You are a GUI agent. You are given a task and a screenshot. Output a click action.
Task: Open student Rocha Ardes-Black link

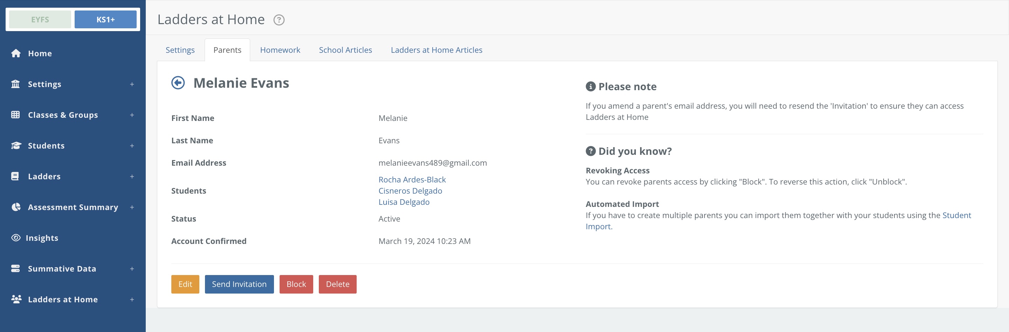[x=412, y=180]
